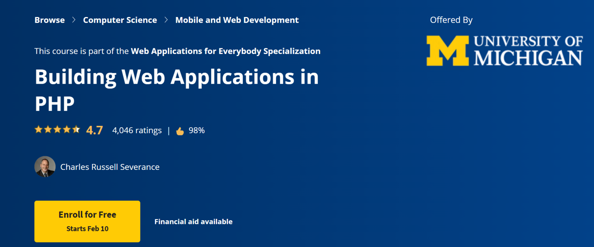View the 4,046 ratings details
This screenshot has width=594, height=247.
tap(137, 130)
